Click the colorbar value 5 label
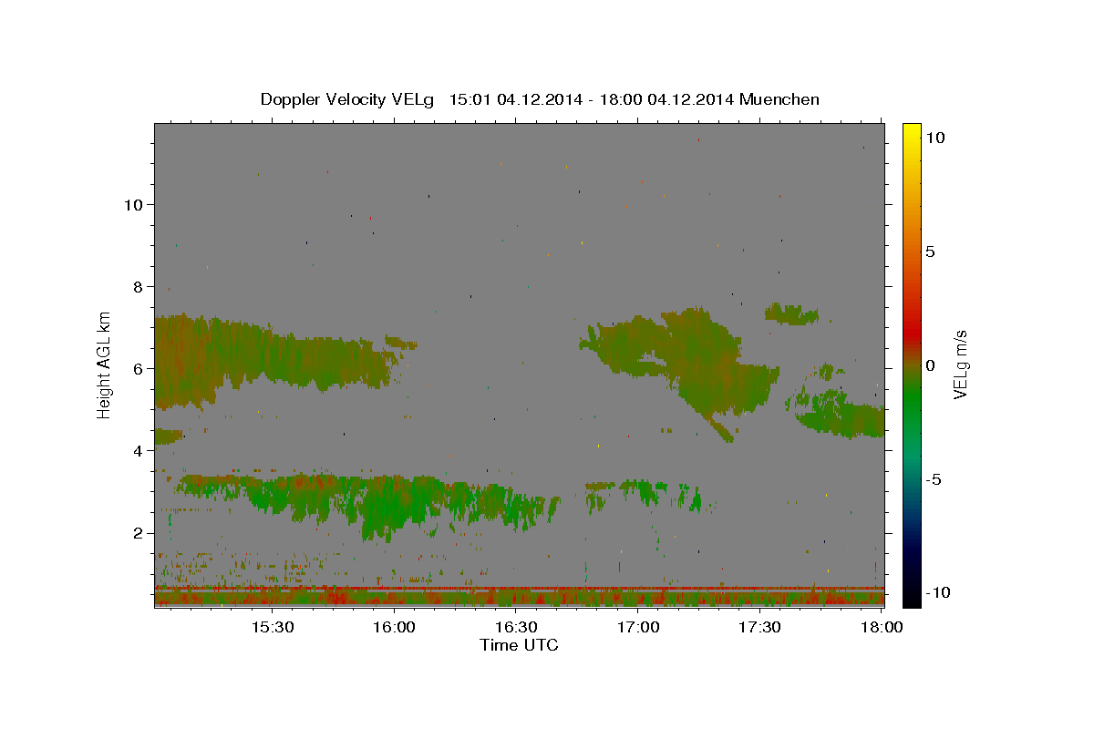The height and width of the screenshot is (729, 1094). [930, 252]
